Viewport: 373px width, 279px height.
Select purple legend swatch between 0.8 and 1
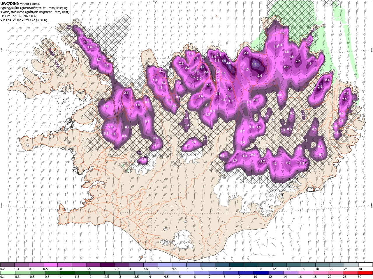64,264
